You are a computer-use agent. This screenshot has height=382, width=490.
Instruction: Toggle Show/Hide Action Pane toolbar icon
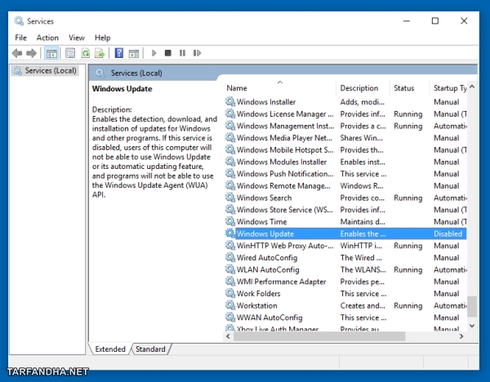(x=134, y=53)
